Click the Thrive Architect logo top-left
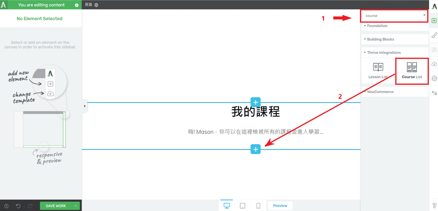438x211 pixels. coord(4,5)
